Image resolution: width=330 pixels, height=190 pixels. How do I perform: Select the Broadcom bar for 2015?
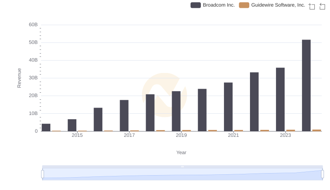tap(72, 125)
